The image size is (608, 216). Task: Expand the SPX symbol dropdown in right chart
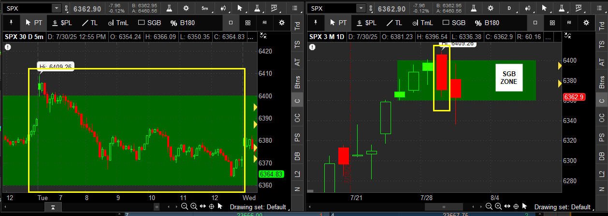pos(361,8)
